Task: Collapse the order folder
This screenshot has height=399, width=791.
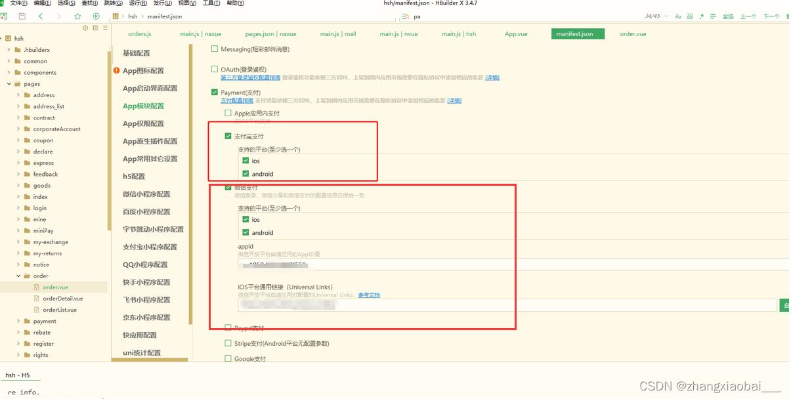Action: pos(18,276)
